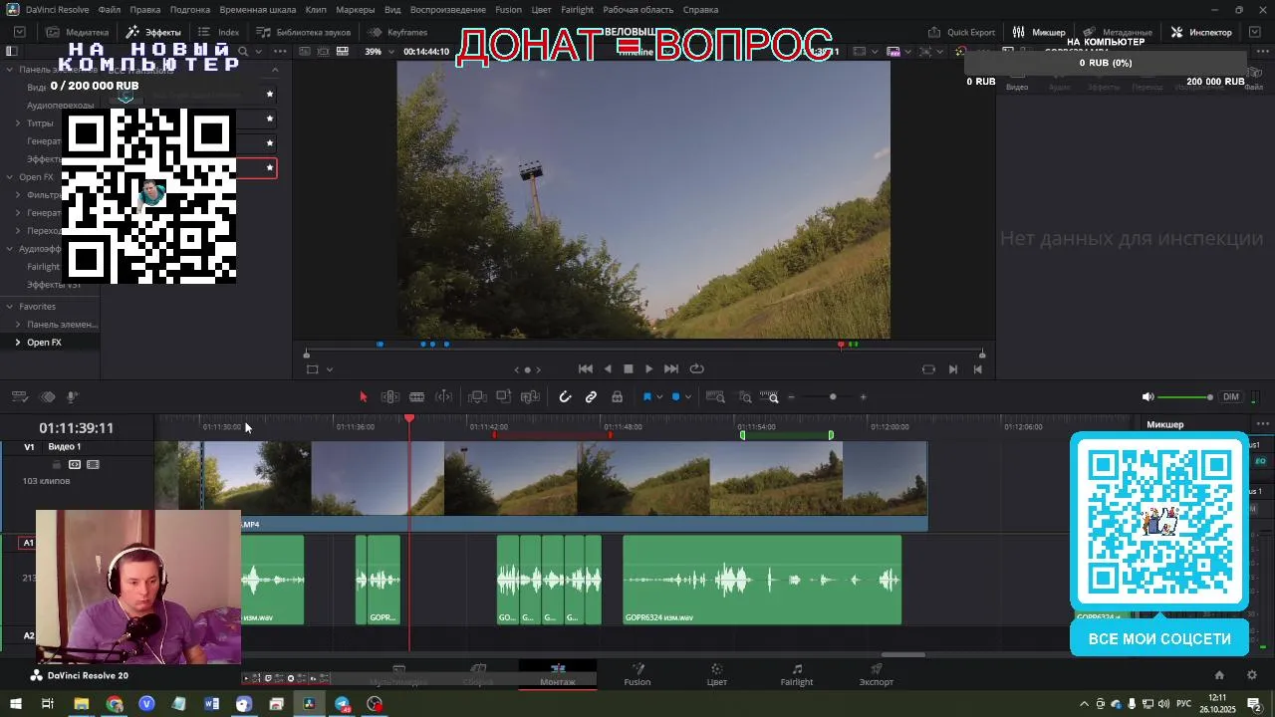Toggle the Keyframes panel button

coord(397,32)
